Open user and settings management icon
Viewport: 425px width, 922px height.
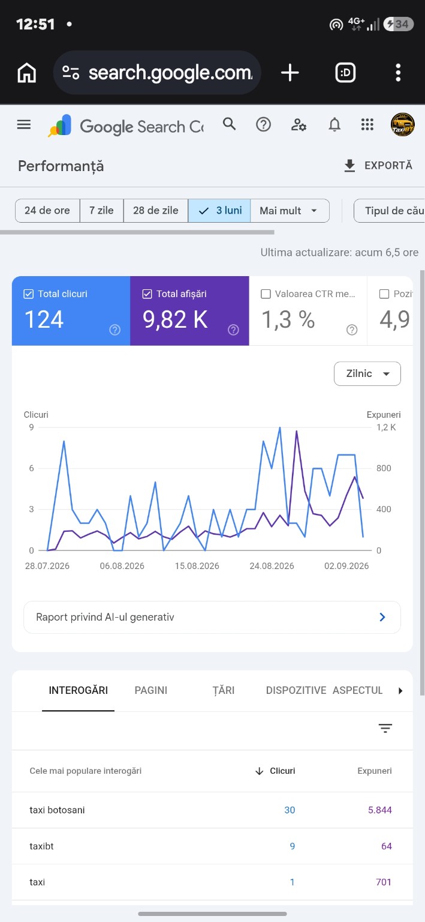[x=299, y=124]
